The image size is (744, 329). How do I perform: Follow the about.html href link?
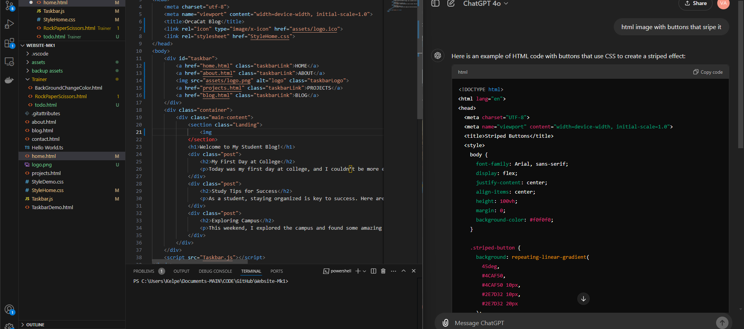coord(218,73)
